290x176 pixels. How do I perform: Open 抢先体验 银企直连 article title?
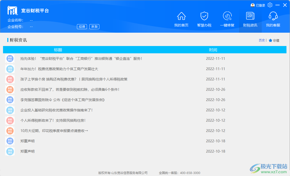pyautogui.click(x=81, y=59)
